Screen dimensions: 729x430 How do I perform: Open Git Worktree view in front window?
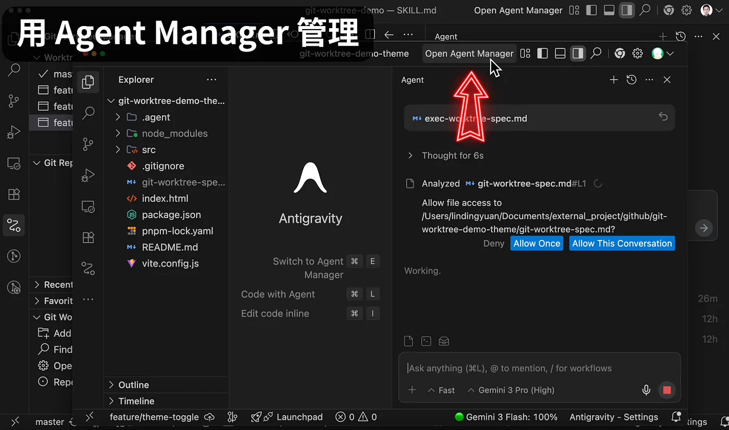(88, 269)
